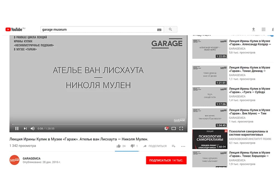Image resolution: width=274 pixels, height=192 pixels.
Task: Share the video via Поделиться
Action: click(155, 146)
